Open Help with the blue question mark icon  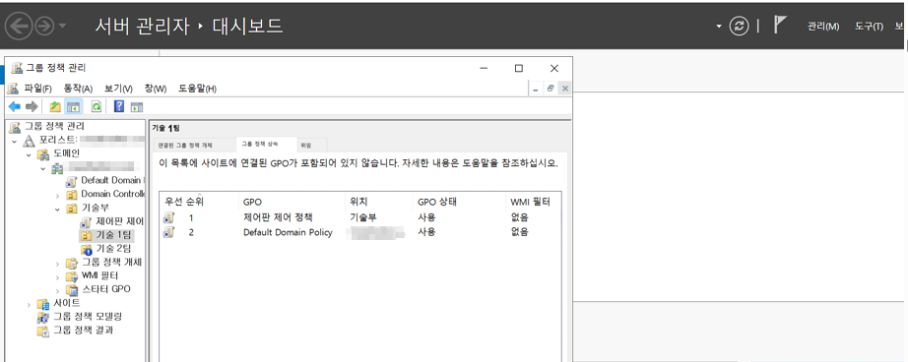coord(119,106)
